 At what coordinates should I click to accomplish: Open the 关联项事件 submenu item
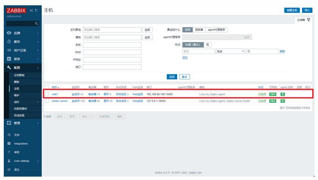point(20,109)
